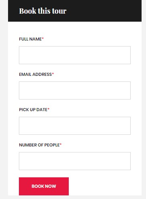Viewport: 146px width, 199px height.
Task: Click the word "tour" in the title
Action: click(x=59, y=11)
